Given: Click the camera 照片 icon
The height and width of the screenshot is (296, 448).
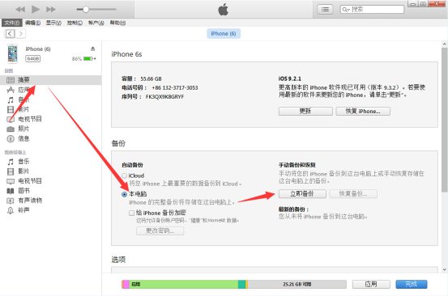Looking at the screenshot, I should click(11, 129).
